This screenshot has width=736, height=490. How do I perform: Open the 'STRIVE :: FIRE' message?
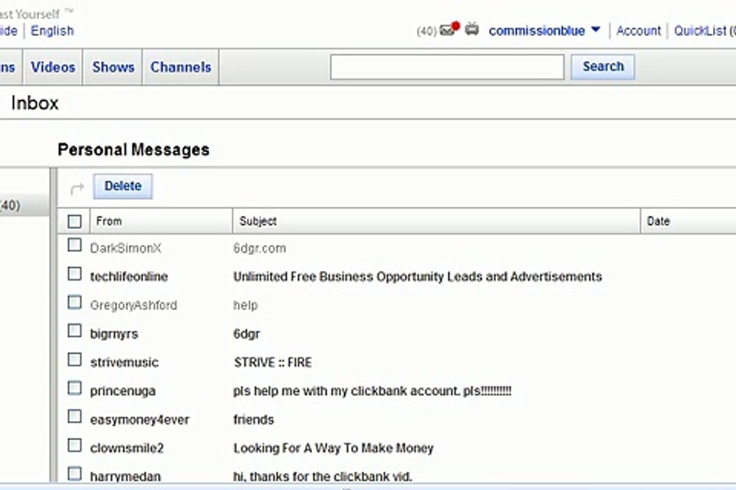click(273, 363)
